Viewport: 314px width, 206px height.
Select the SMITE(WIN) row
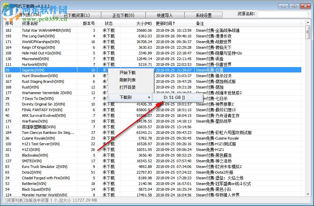(x=152, y=161)
